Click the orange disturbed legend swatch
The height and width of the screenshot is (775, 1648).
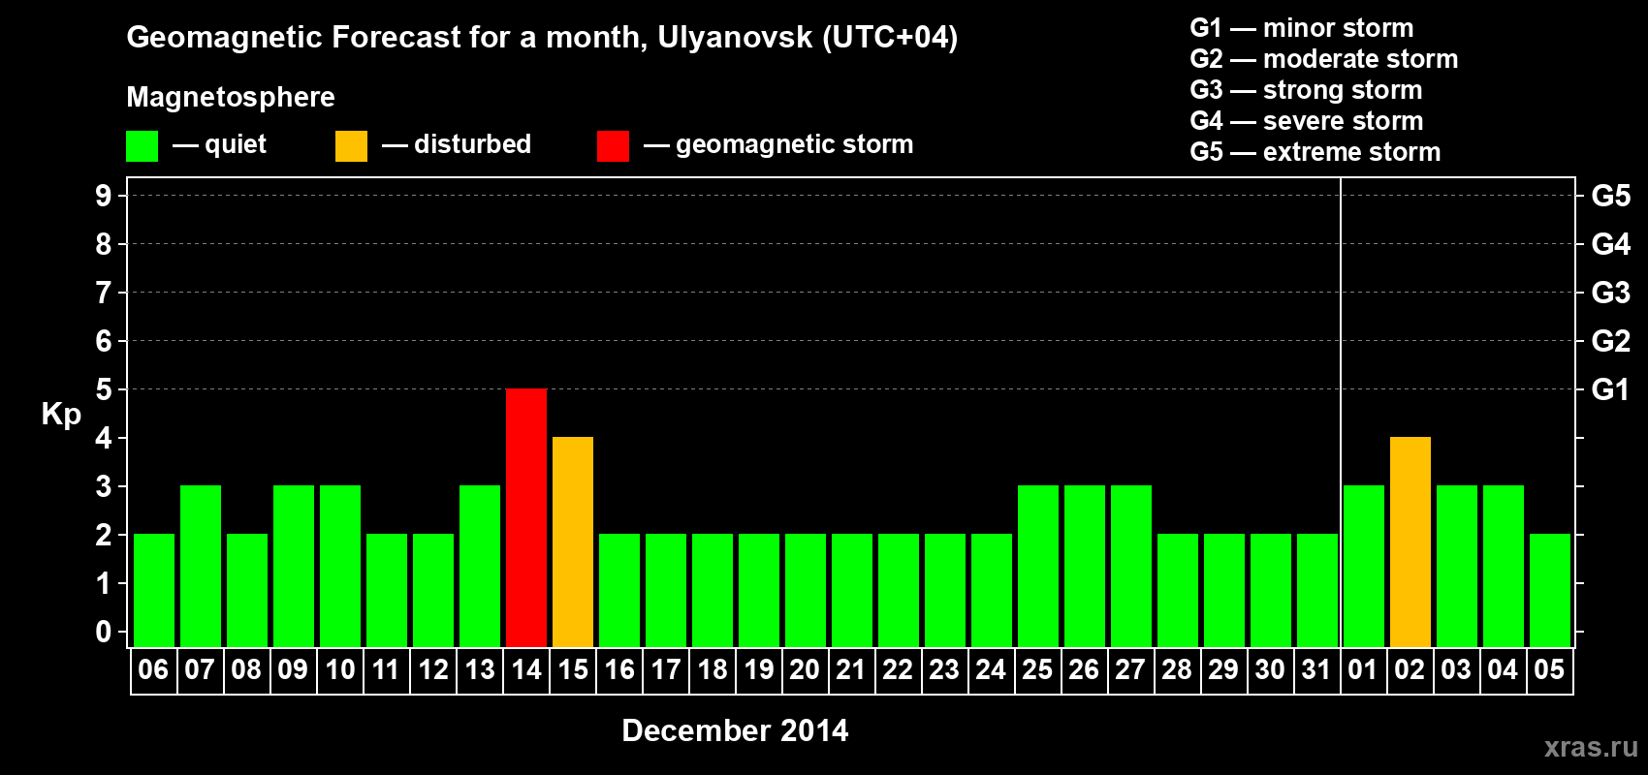pos(351,146)
